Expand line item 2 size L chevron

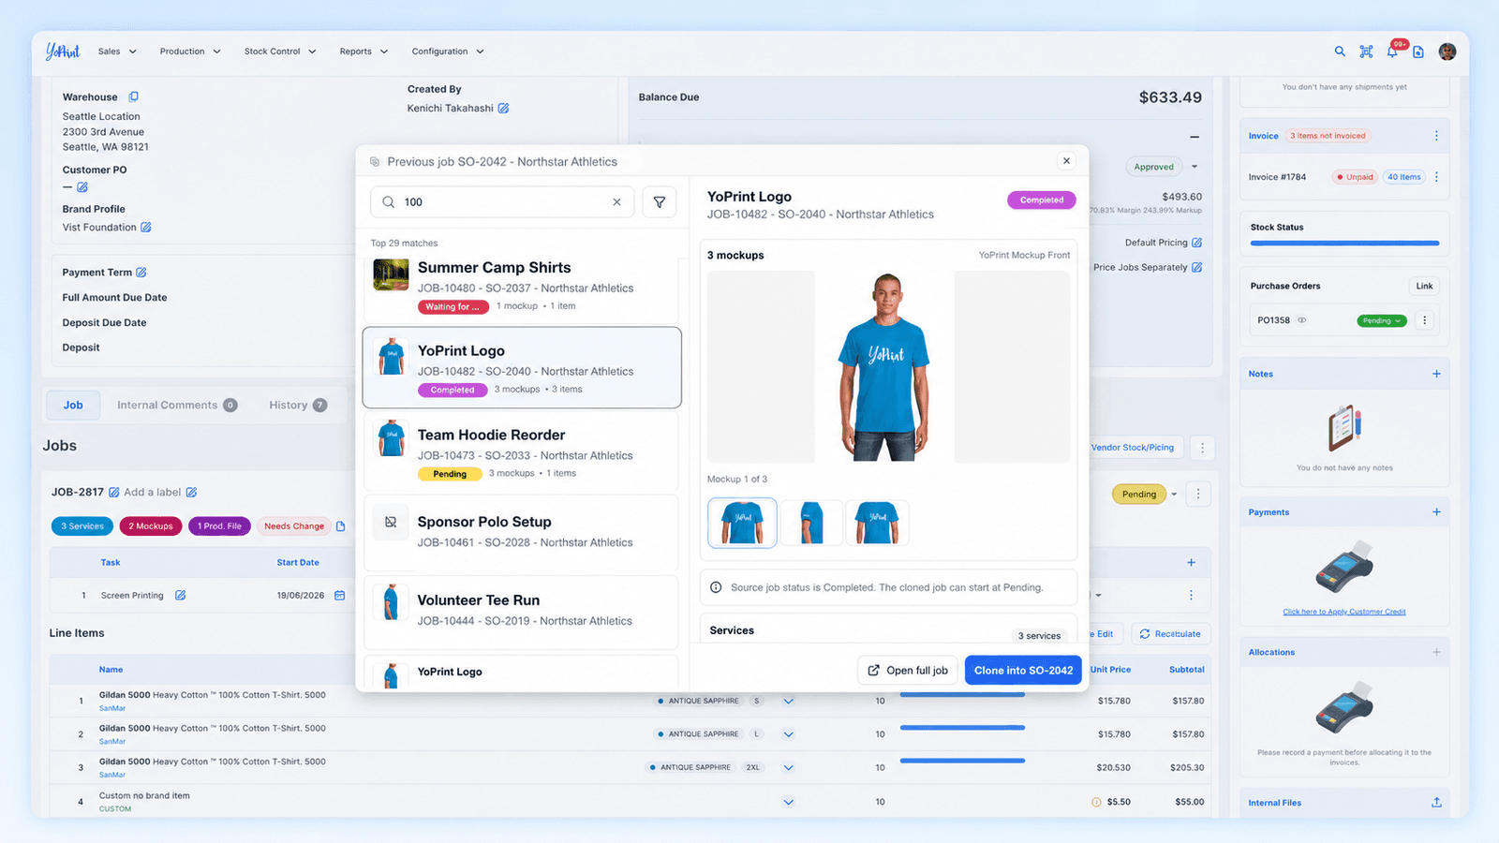pyautogui.click(x=788, y=734)
